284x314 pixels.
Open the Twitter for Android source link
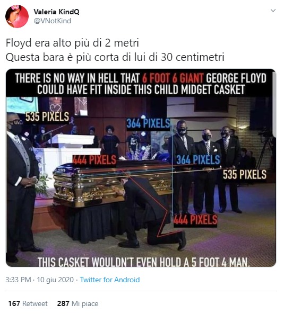pos(110,280)
